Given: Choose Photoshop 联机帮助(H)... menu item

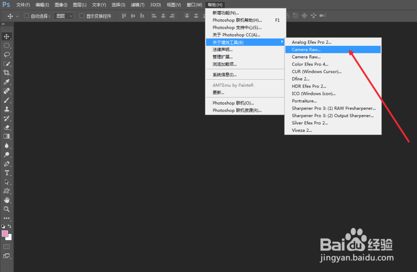Looking at the screenshot, I should (x=246, y=20).
